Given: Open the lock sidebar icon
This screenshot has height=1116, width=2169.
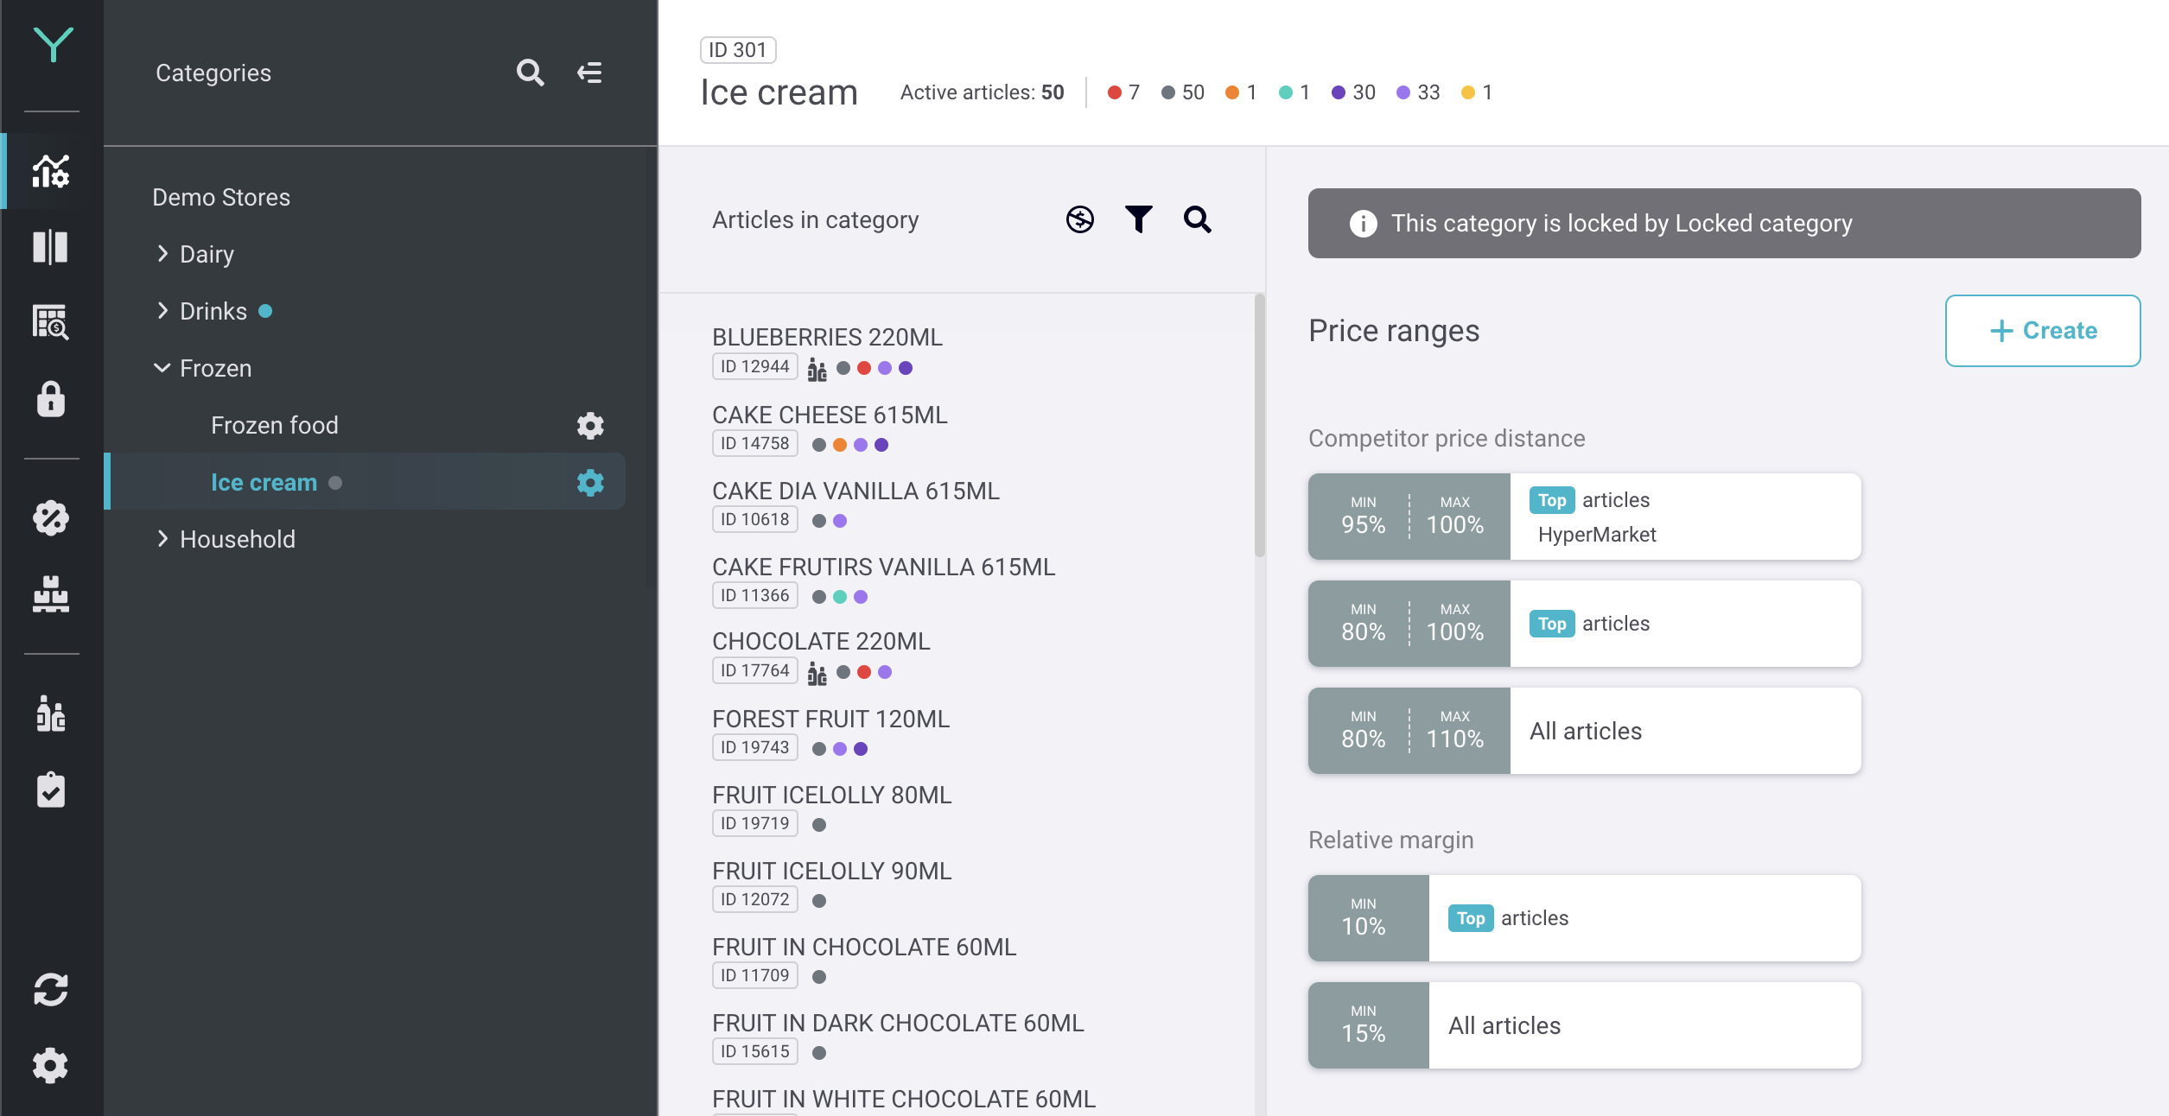Looking at the screenshot, I should click(x=51, y=399).
